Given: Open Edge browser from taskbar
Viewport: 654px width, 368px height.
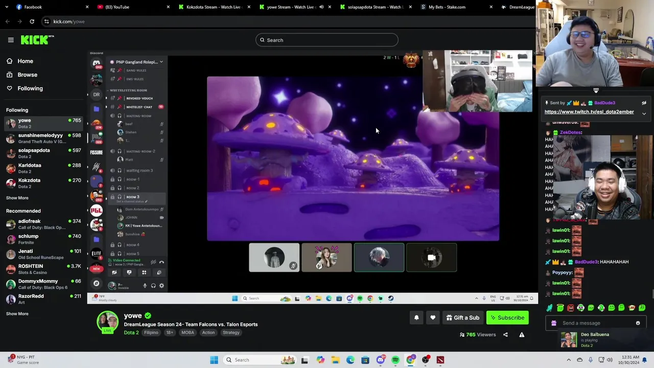Looking at the screenshot, I should (x=351, y=360).
